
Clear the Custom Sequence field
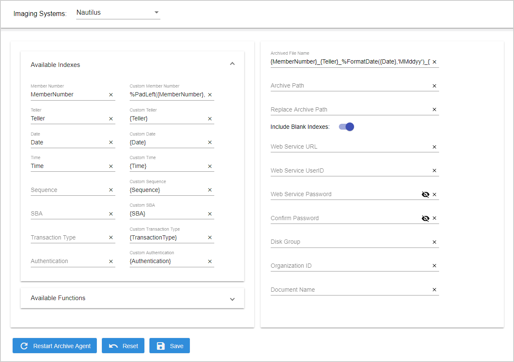pos(210,190)
